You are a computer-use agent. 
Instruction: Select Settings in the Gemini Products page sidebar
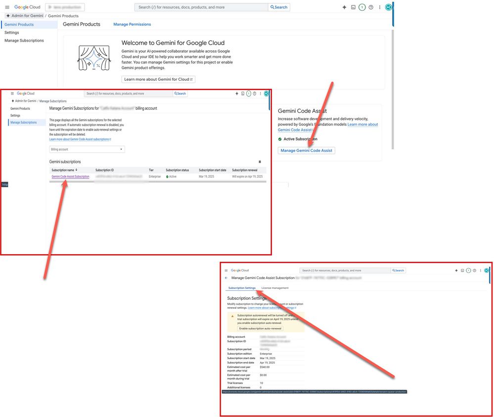coord(12,33)
